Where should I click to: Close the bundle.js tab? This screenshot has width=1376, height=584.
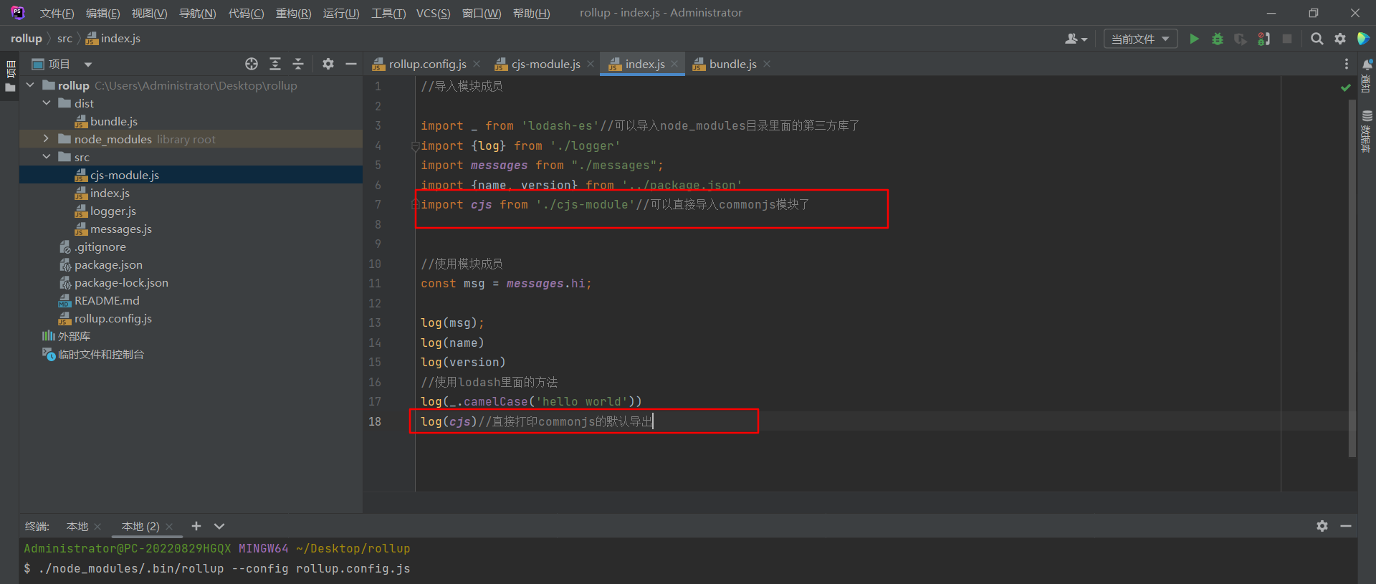click(767, 64)
